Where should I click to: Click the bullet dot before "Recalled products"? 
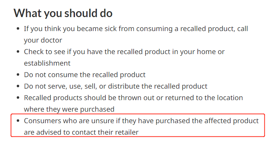[x=18, y=98]
